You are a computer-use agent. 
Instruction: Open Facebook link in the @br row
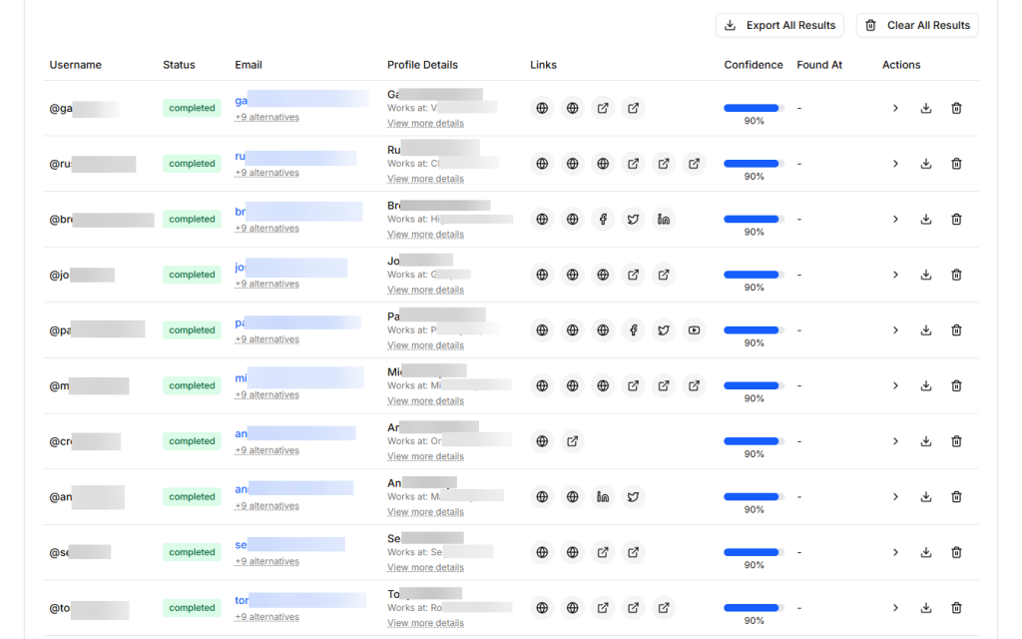coord(603,220)
